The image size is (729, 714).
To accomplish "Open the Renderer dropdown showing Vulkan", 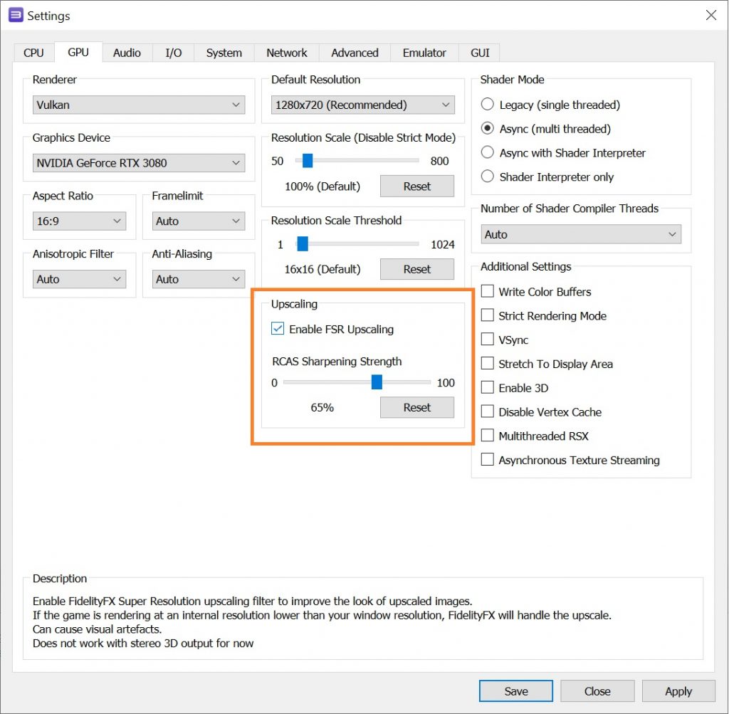I will pos(139,105).
